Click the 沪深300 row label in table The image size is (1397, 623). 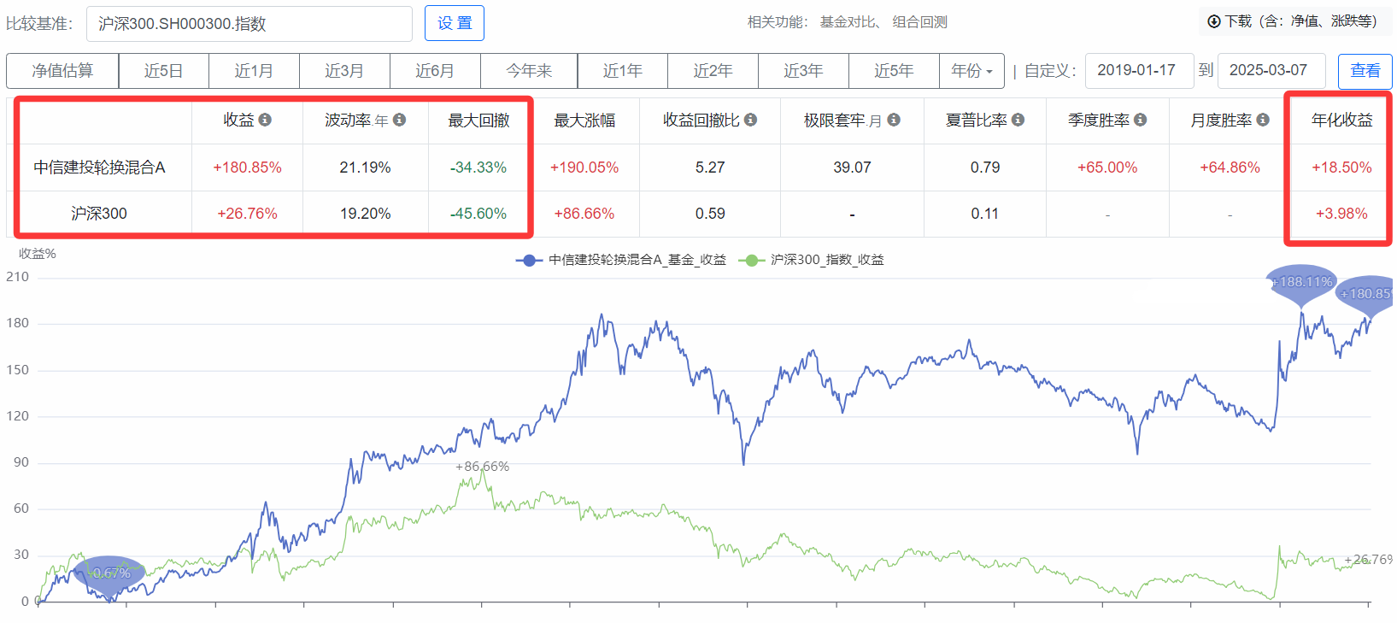(99, 214)
